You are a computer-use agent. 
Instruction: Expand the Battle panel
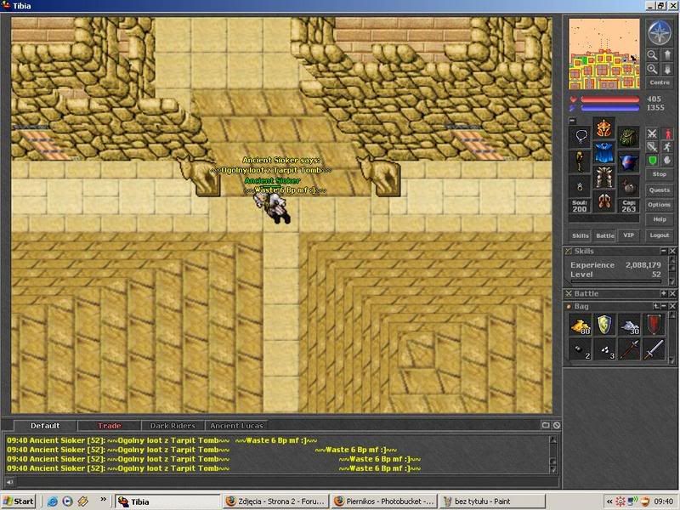click(664, 293)
